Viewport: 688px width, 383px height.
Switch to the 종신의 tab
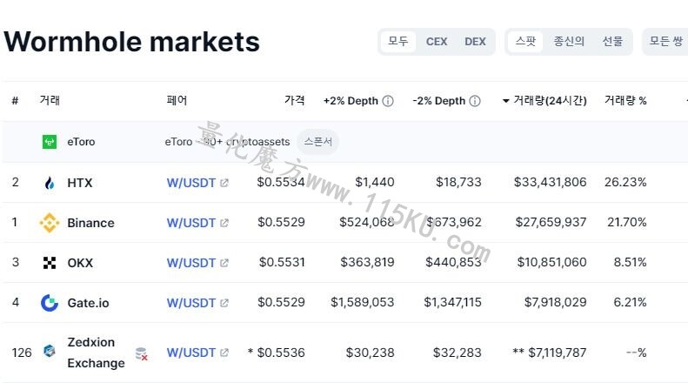coord(569,42)
